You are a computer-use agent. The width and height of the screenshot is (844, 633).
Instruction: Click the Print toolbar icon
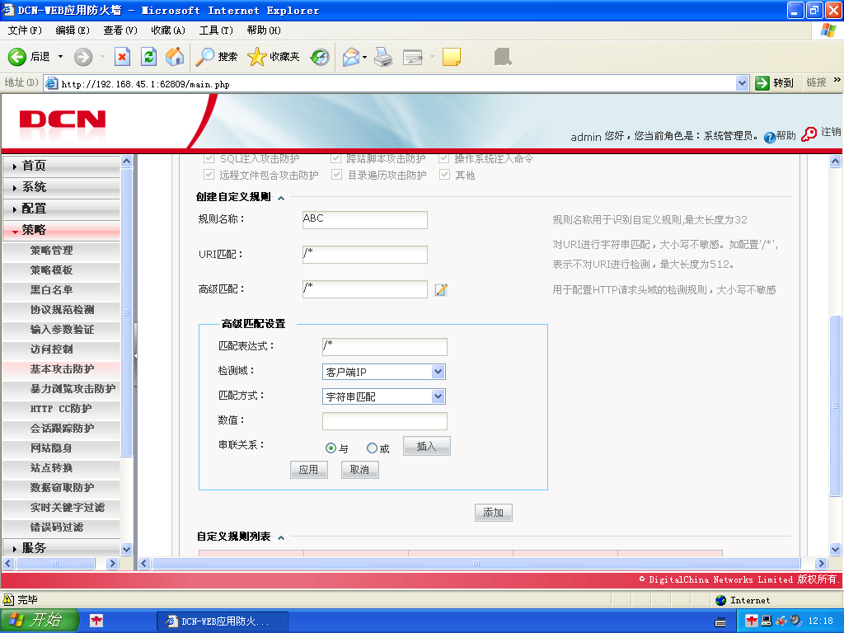(383, 57)
